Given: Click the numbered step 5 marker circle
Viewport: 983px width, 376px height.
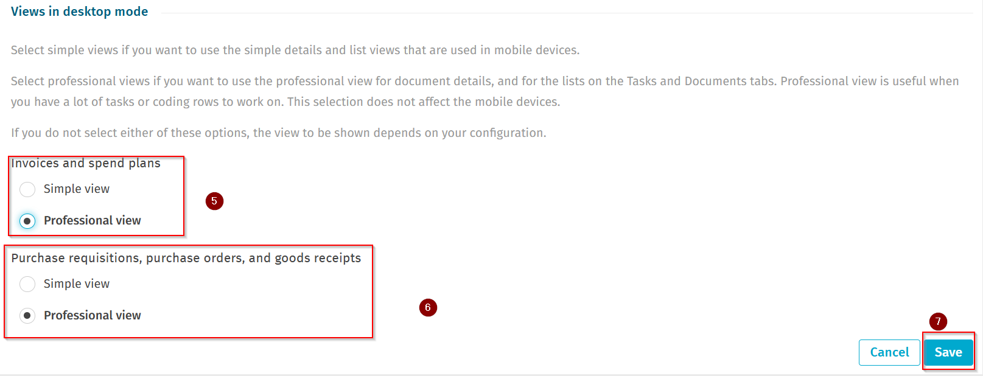Looking at the screenshot, I should click(214, 201).
